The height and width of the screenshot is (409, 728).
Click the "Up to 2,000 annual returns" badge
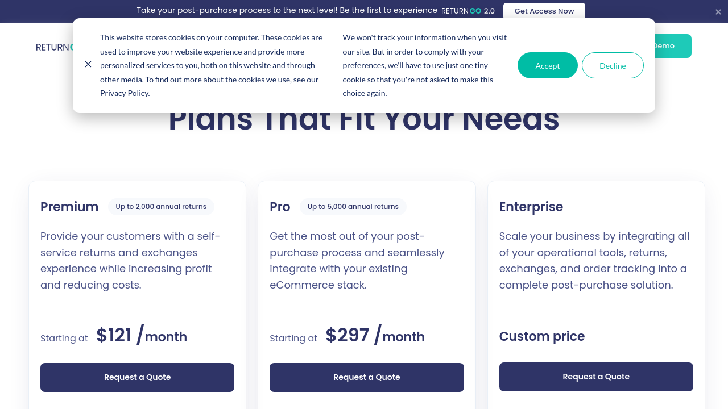coord(161,207)
